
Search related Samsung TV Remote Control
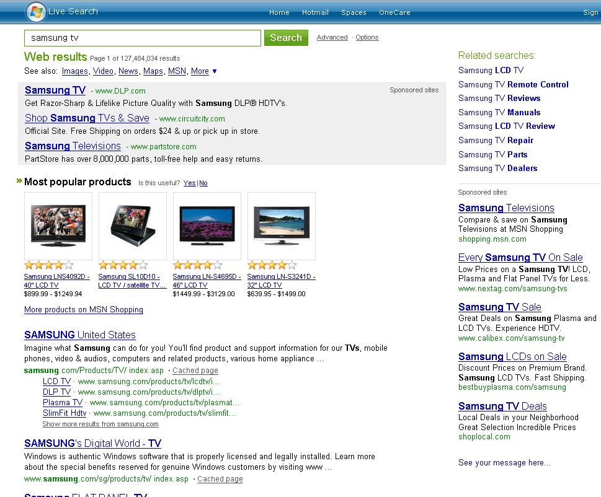coord(513,85)
